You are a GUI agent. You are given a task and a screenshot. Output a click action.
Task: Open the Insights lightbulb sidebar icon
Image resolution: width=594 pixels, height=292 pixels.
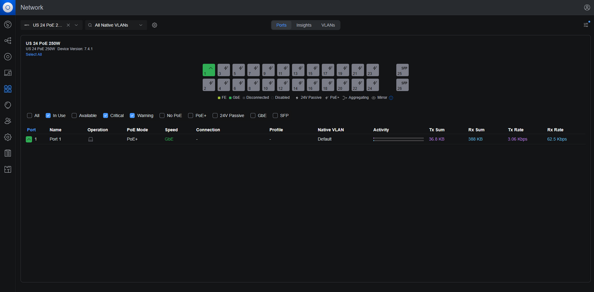click(x=8, y=105)
